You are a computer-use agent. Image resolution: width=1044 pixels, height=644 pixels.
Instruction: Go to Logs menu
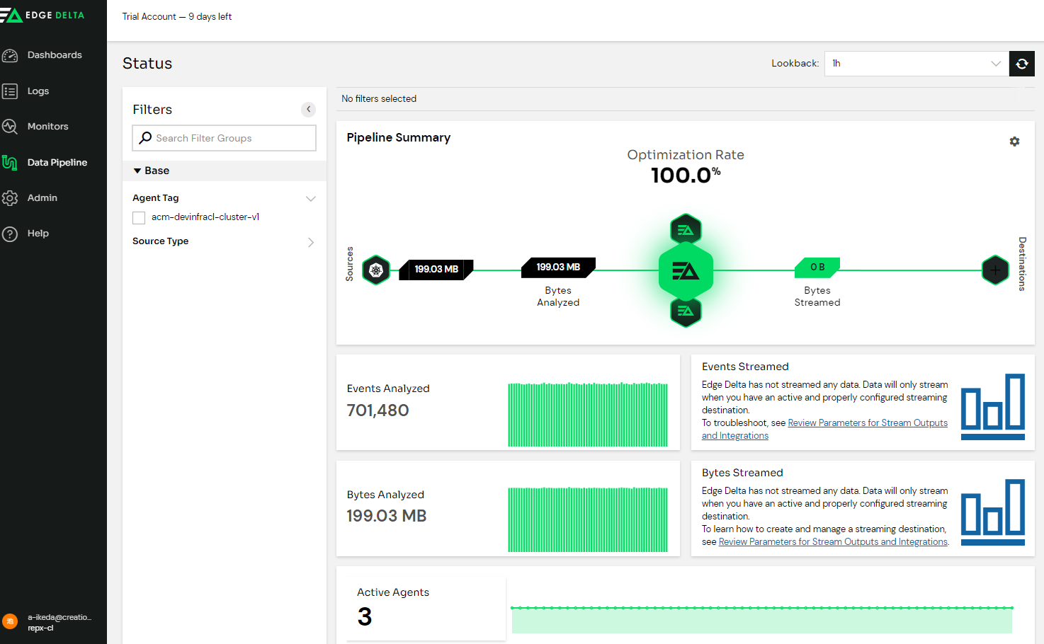tap(38, 91)
